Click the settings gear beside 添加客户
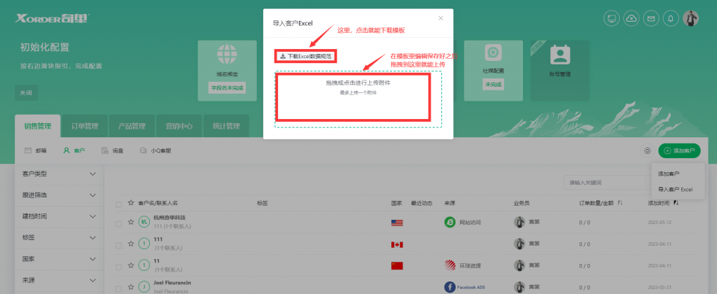 647,150
